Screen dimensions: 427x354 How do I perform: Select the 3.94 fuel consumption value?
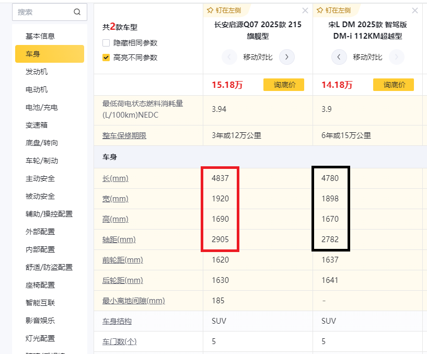pyautogui.click(x=219, y=109)
